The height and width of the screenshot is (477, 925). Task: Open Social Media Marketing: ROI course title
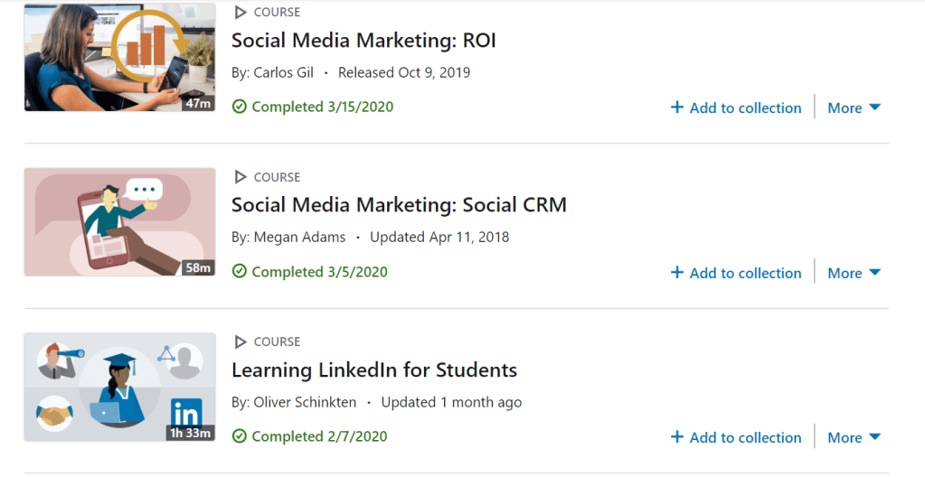pos(363,41)
